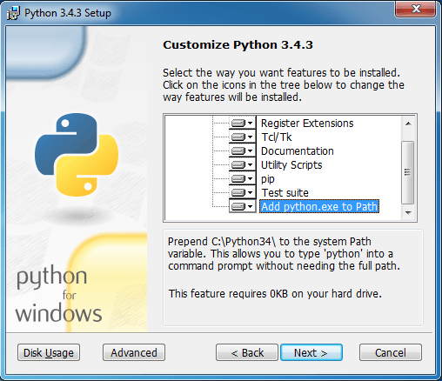Select the Documentation tree item
442x381 pixels.
[298, 150]
